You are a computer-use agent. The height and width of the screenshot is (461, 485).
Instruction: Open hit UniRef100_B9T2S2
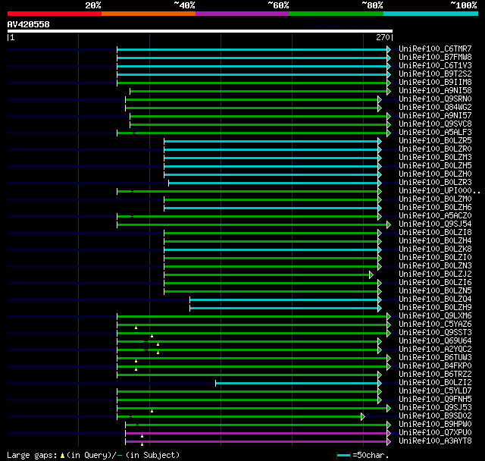pyautogui.click(x=435, y=74)
